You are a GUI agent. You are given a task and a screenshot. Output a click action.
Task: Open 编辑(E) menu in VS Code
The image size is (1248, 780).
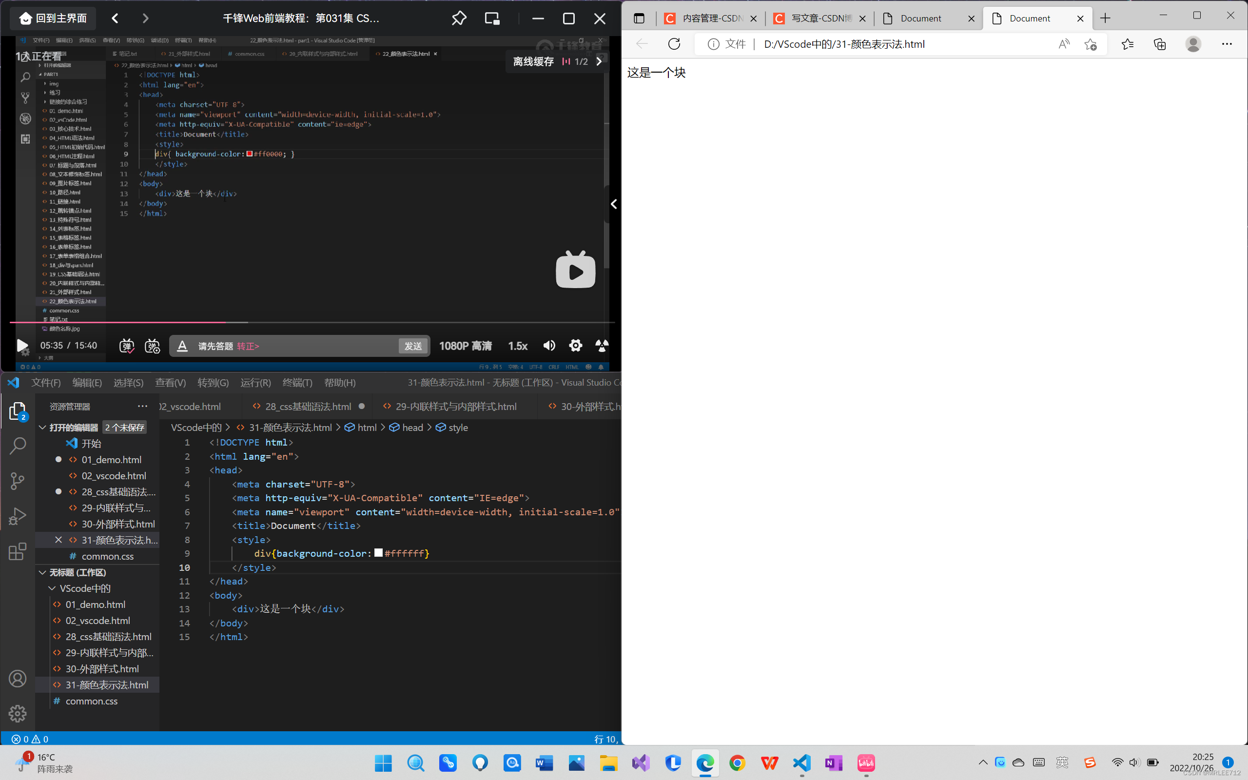(87, 383)
